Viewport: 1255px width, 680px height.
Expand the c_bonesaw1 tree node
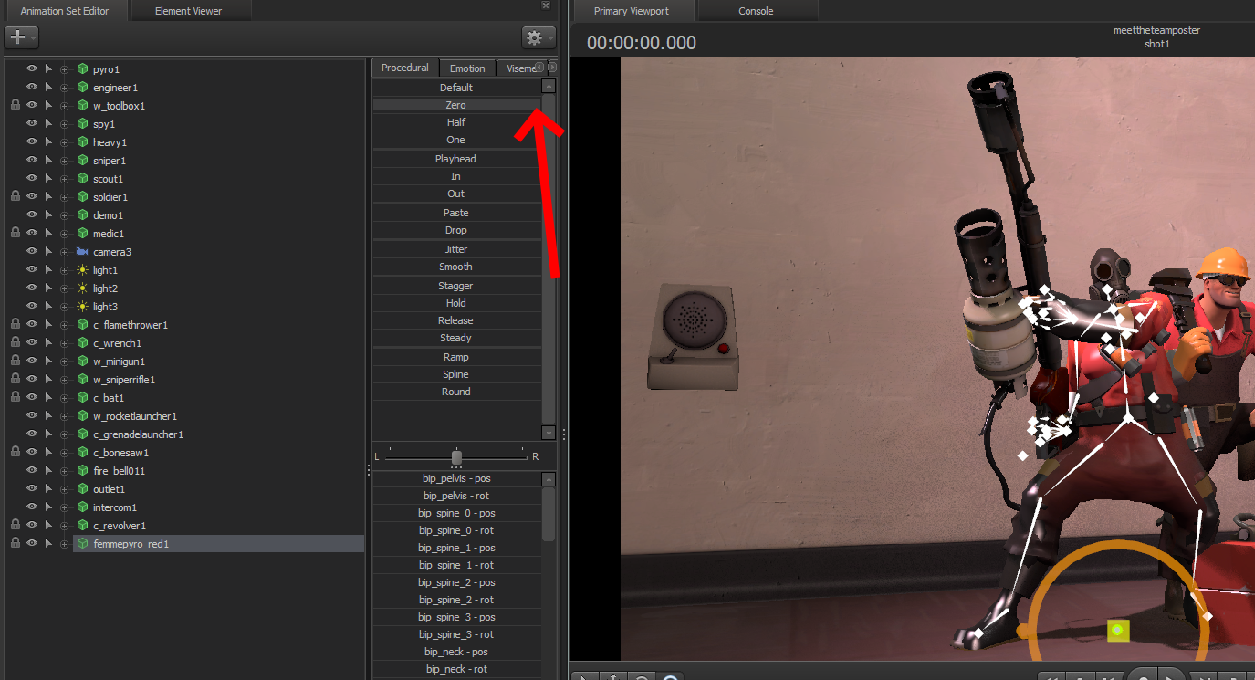click(64, 453)
